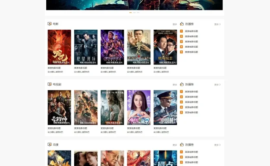
Task: Open the kissing couple poster in 动漫 row
Action: (x=86, y=158)
